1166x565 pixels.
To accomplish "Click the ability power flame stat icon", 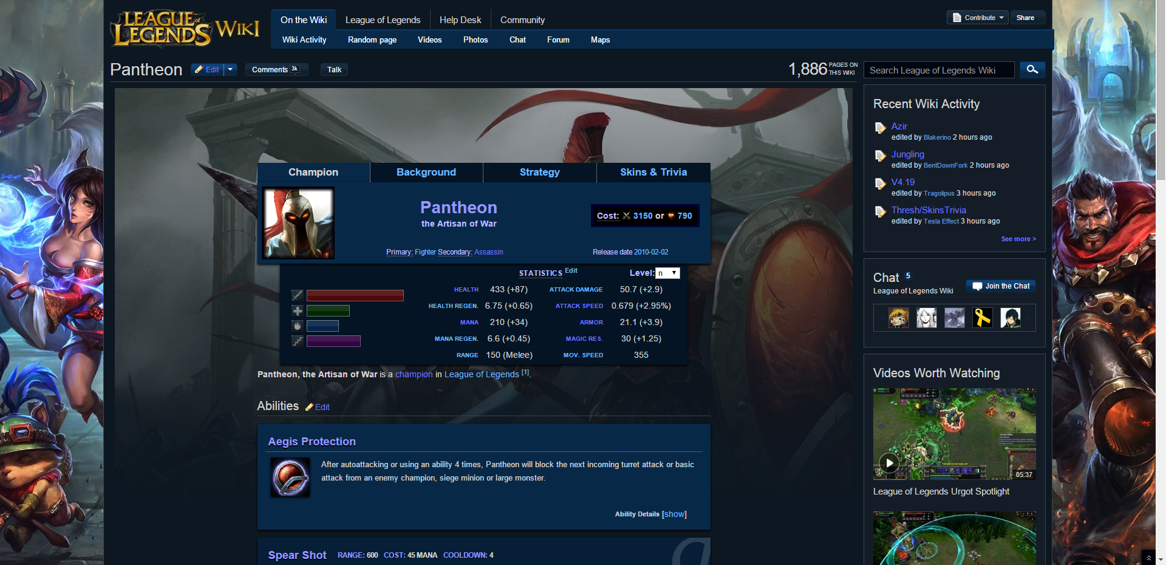I will pos(298,326).
